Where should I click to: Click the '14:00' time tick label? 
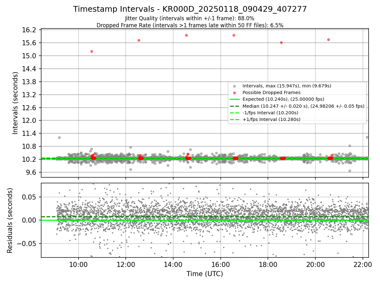coord(173,264)
